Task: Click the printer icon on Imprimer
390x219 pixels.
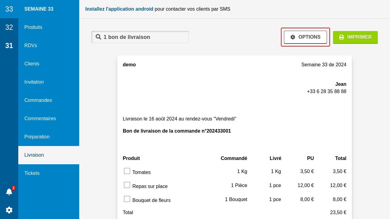Action: [342, 37]
